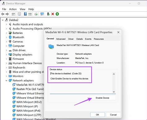
Task: Click Scan for hardware changes monitor icon
Action: 42,14
